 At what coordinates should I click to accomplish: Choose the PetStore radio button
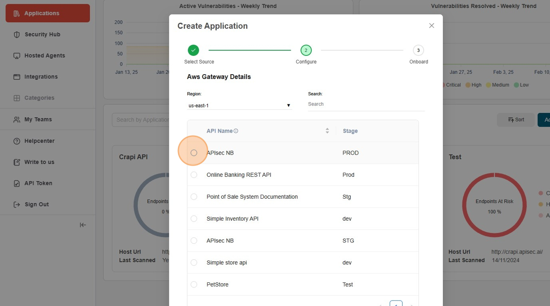click(x=194, y=285)
